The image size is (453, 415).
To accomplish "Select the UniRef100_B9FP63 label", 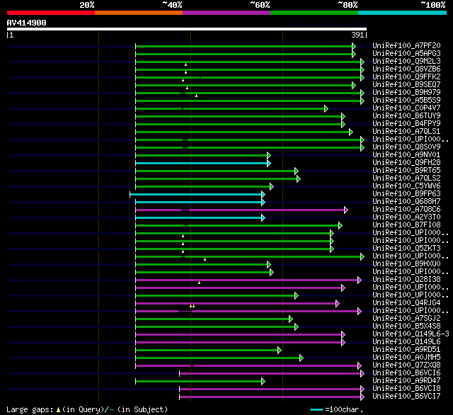I will tap(406, 194).
